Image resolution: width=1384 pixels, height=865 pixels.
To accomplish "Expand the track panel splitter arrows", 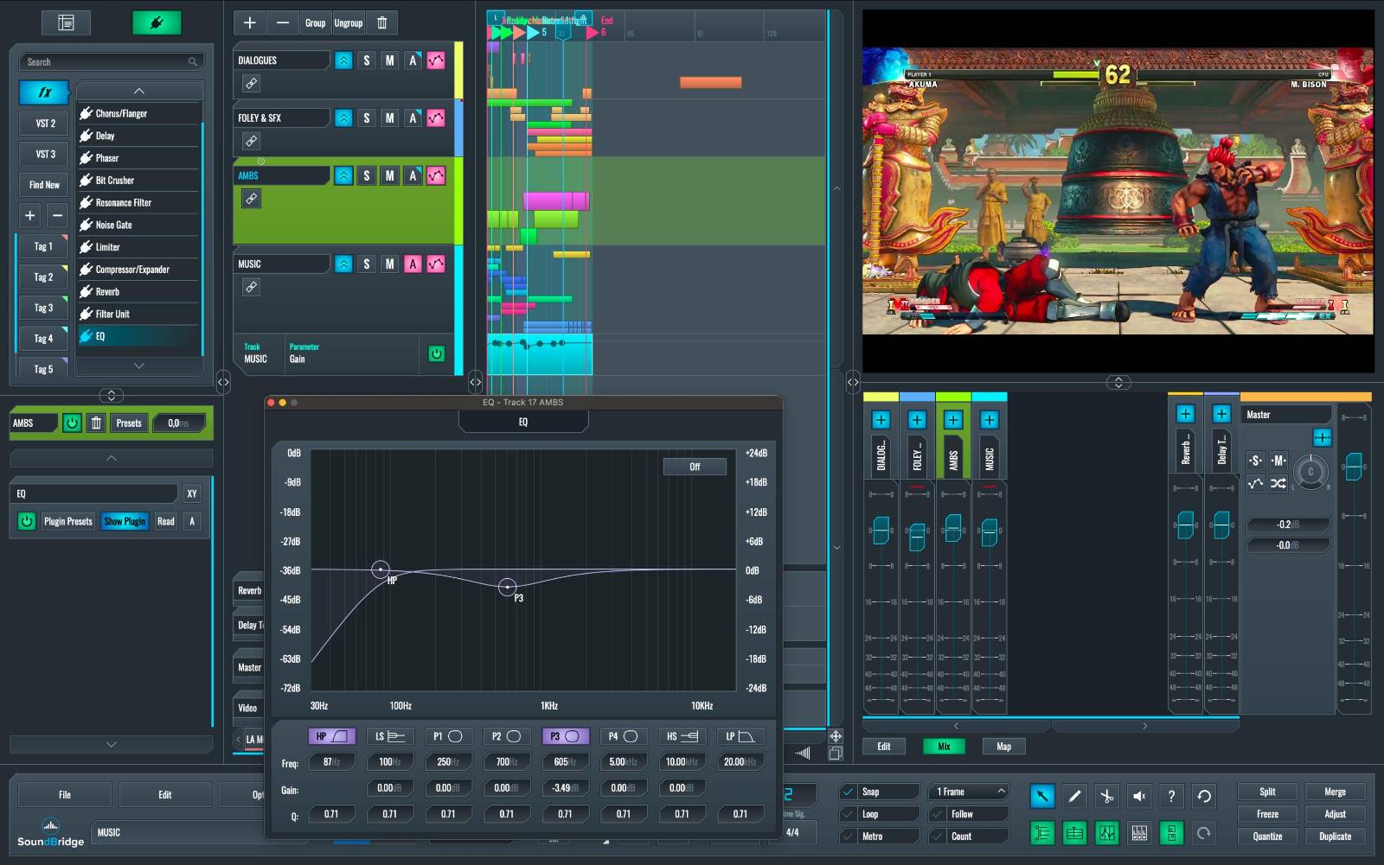I will [x=476, y=381].
